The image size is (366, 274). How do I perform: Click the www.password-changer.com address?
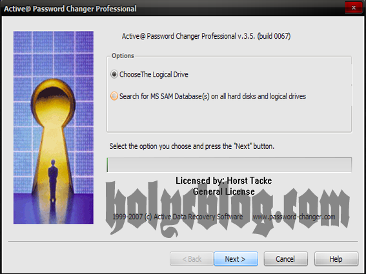[x=294, y=217]
